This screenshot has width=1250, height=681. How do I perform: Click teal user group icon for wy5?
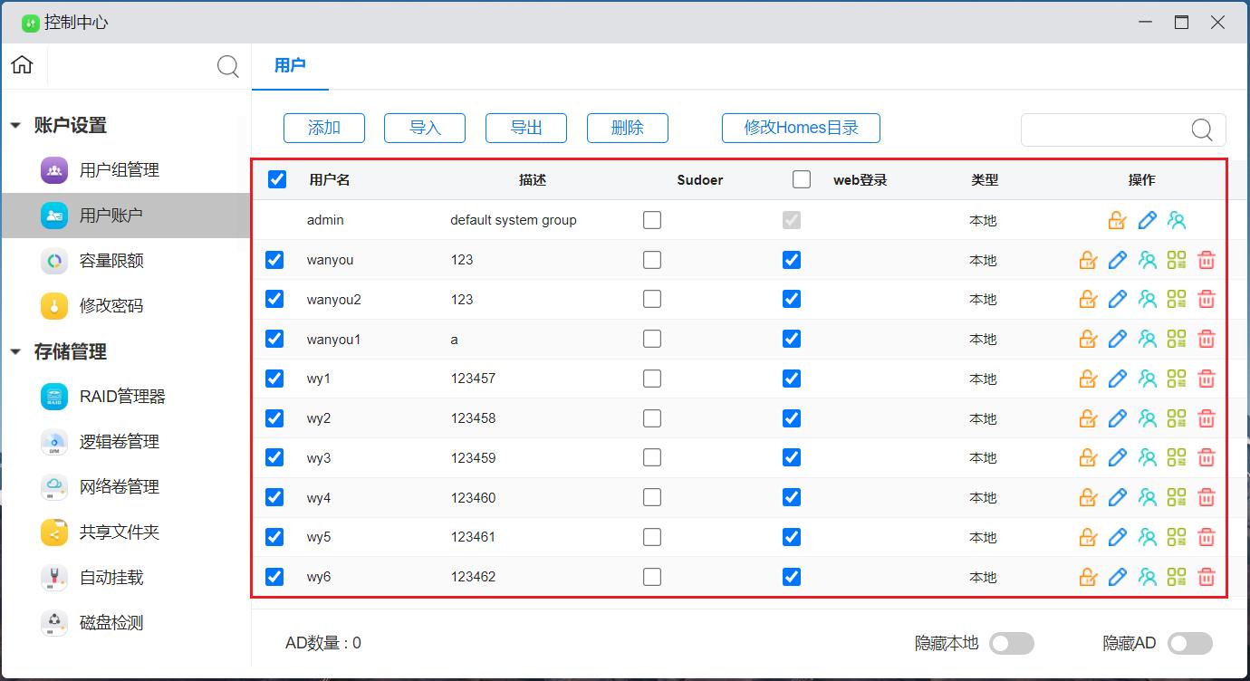pyautogui.click(x=1148, y=537)
